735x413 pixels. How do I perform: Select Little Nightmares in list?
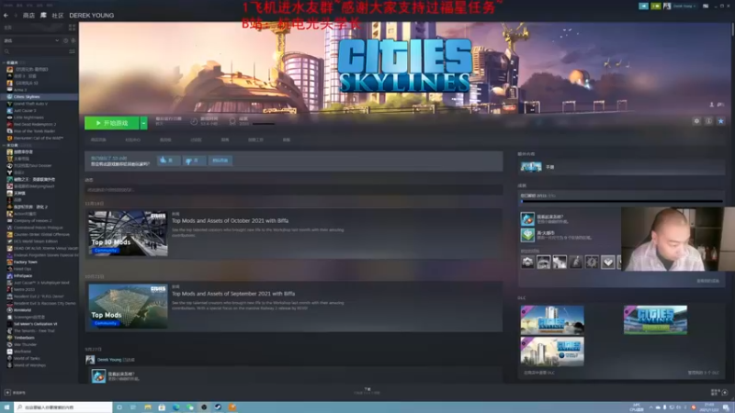point(28,117)
